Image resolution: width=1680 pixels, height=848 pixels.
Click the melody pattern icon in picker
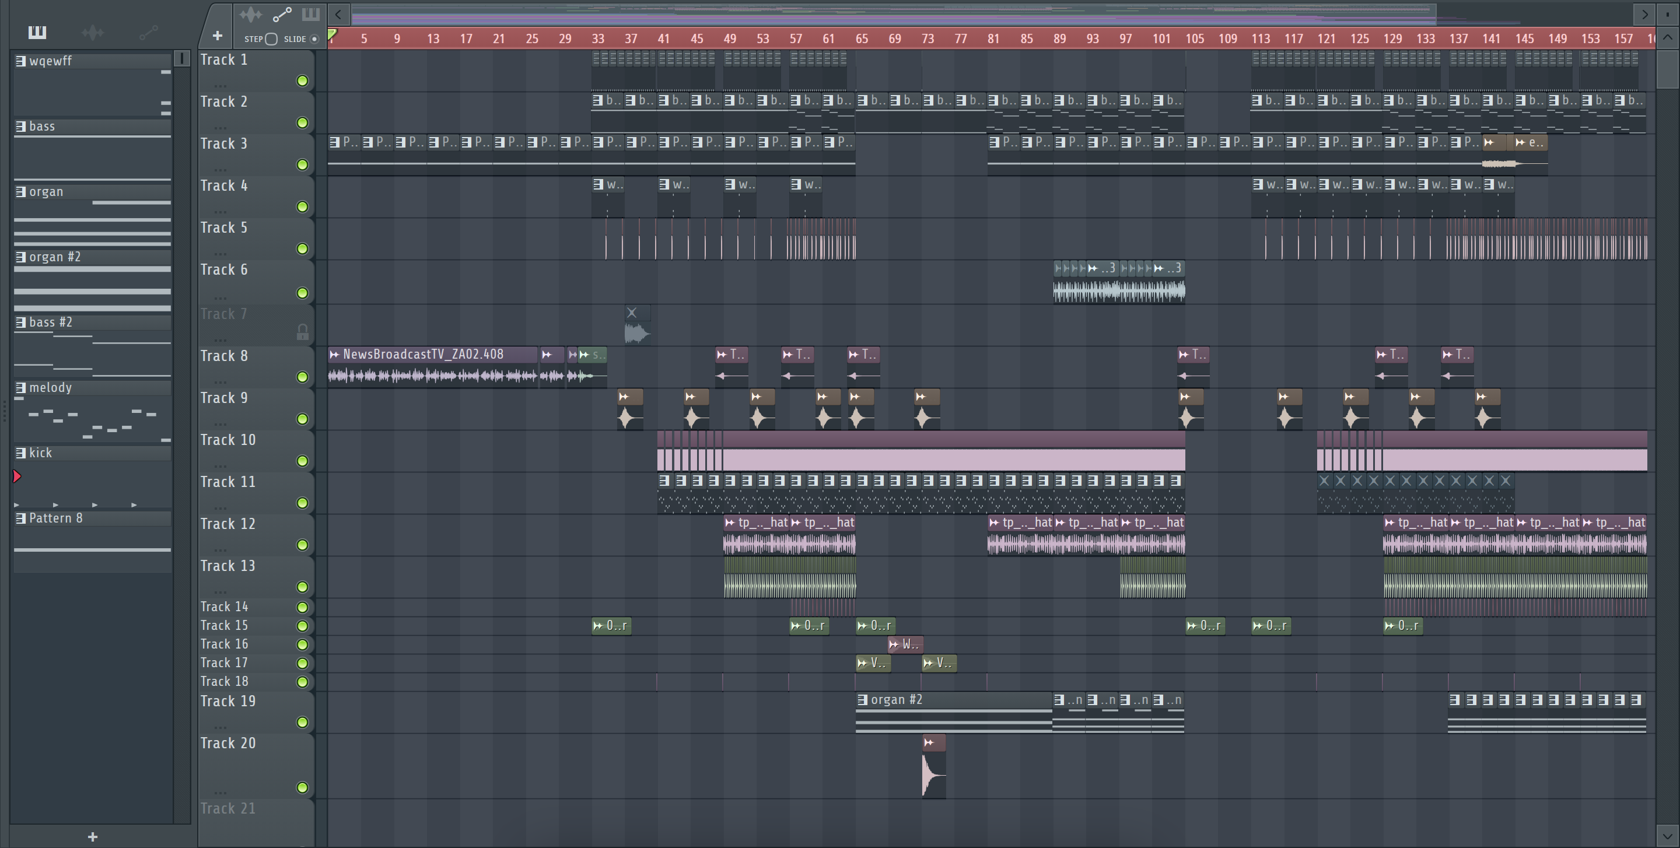tap(20, 388)
